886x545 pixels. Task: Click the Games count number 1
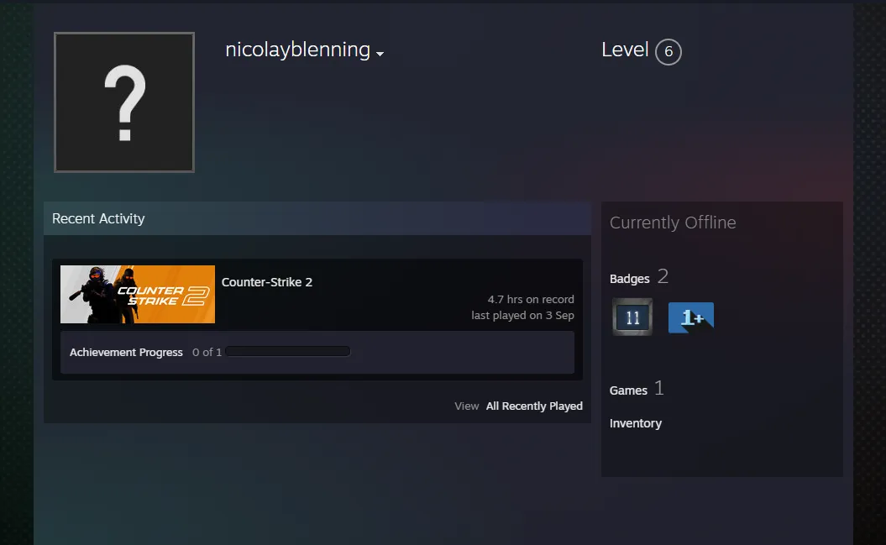659,388
